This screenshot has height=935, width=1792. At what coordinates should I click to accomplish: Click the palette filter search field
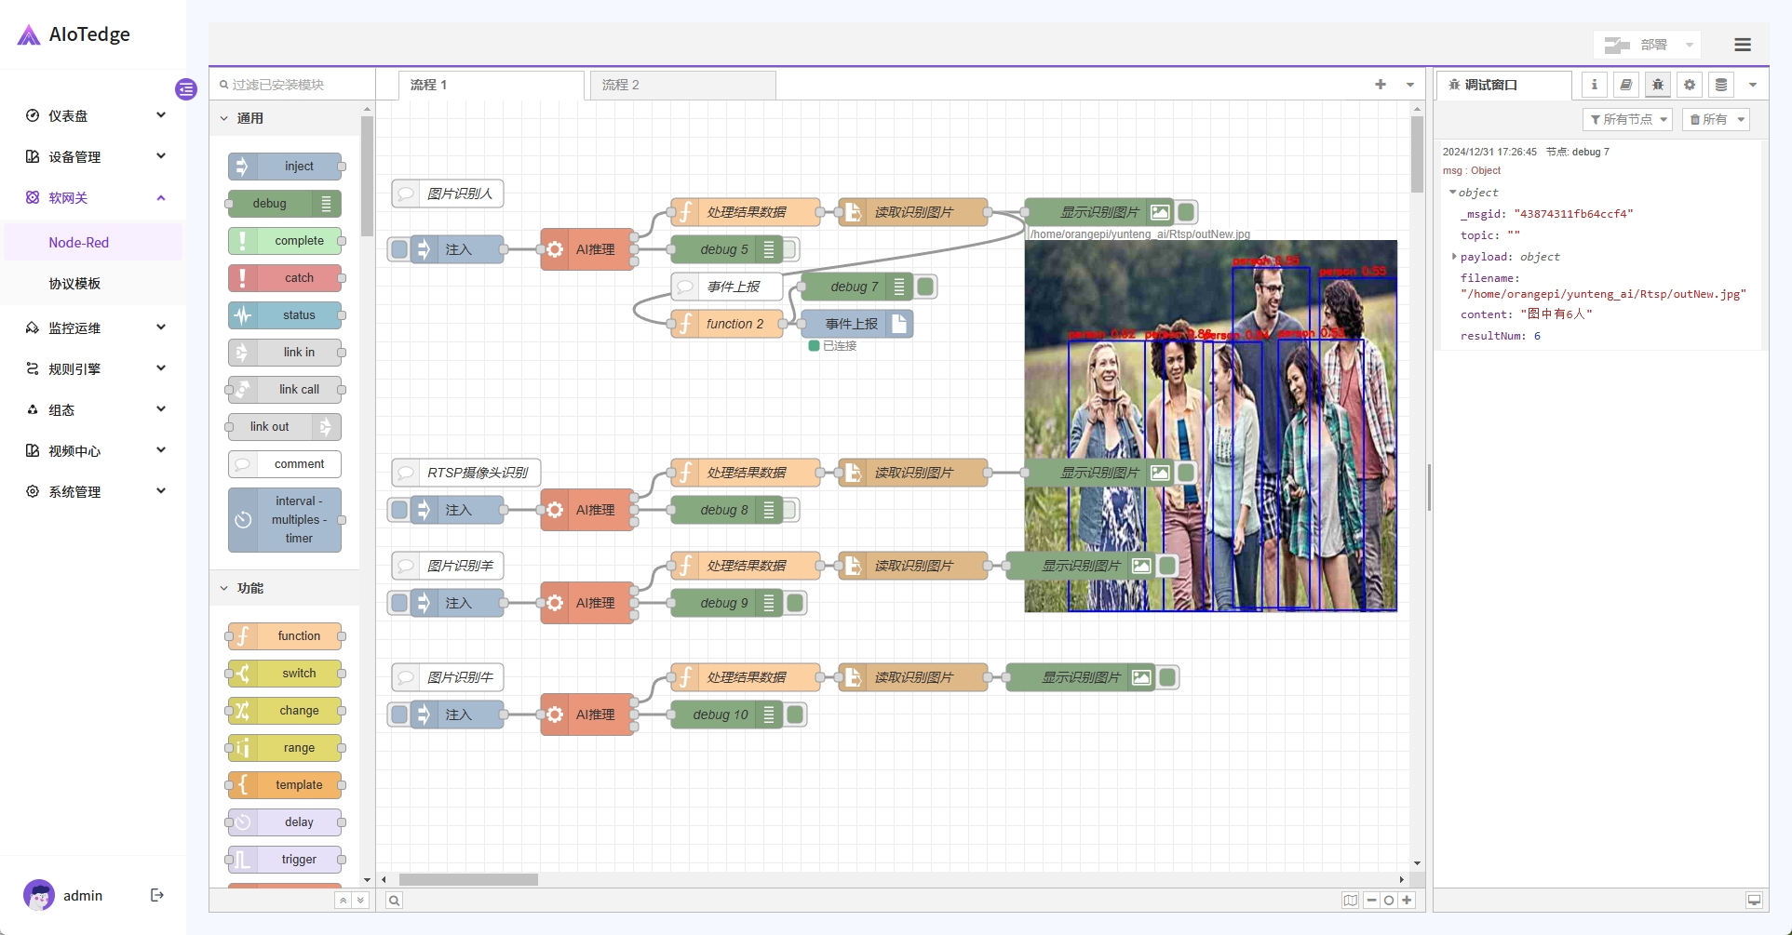click(293, 85)
